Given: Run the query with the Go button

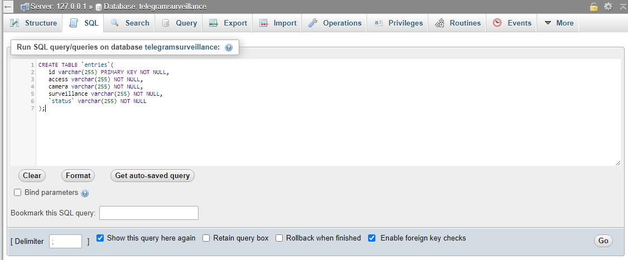Looking at the screenshot, I should pos(603,241).
